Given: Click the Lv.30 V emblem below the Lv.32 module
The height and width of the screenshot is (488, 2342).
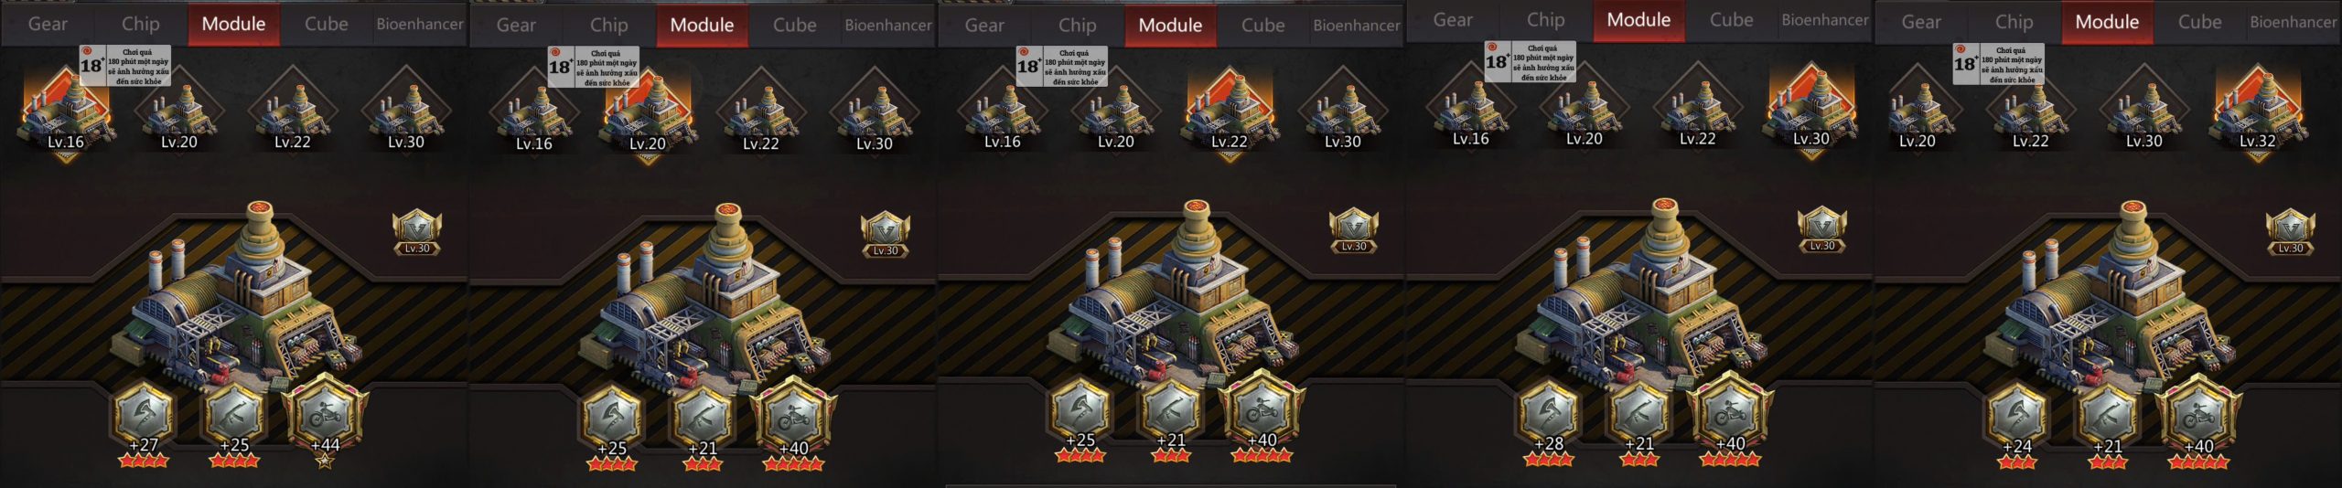Looking at the screenshot, I should (2290, 233).
